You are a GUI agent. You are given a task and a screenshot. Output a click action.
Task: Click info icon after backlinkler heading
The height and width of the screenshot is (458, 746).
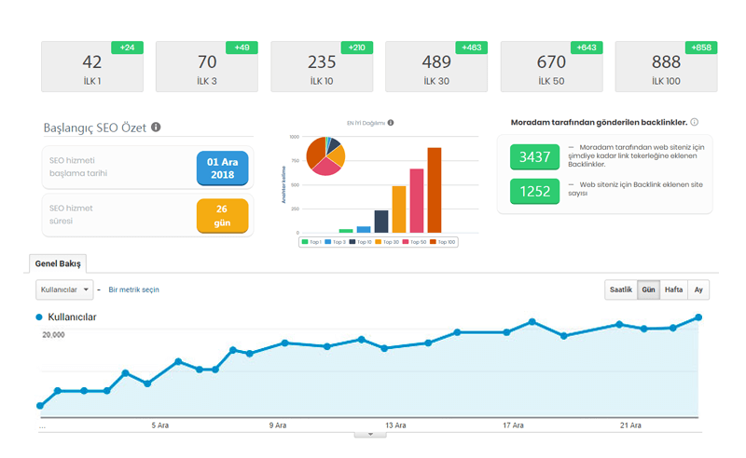click(695, 122)
